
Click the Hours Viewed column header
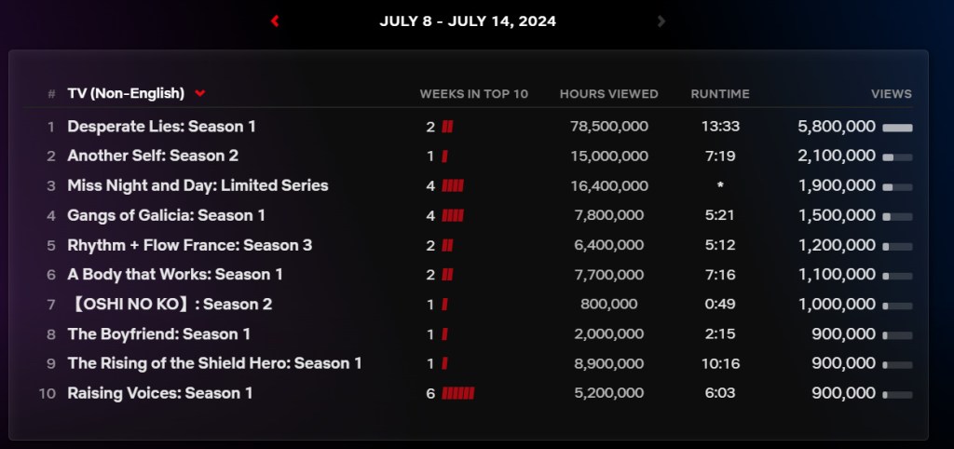click(x=608, y=94)
